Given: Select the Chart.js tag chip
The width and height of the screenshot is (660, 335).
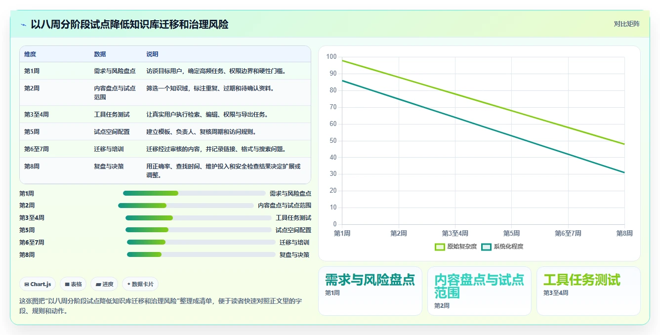Looking at the screenshot, I should (38, 284).
